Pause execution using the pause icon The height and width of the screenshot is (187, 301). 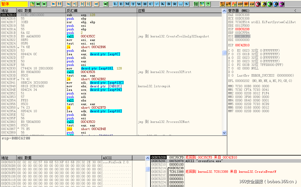[59, 4]
